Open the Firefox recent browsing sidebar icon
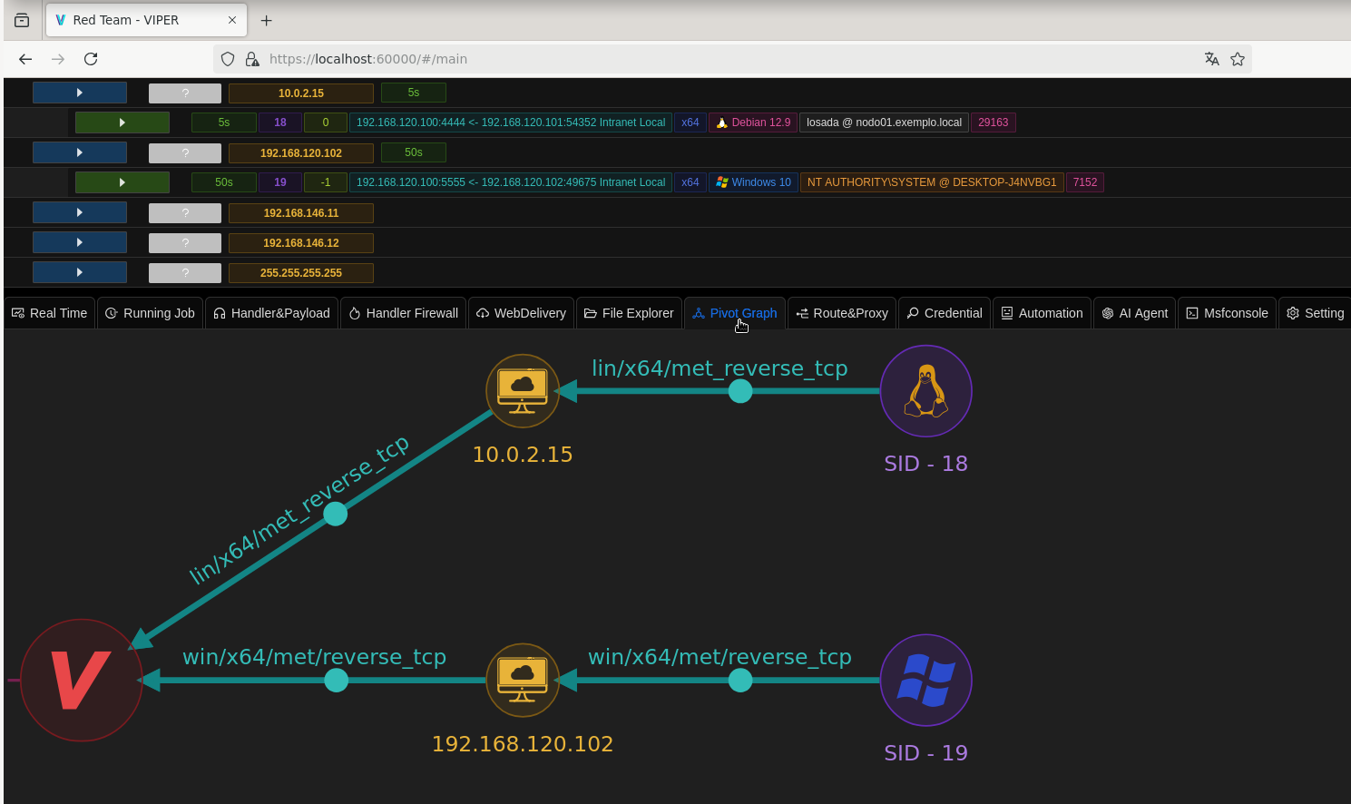The width and height of the screenshot is (1351, 804). [x=22, y=20]
